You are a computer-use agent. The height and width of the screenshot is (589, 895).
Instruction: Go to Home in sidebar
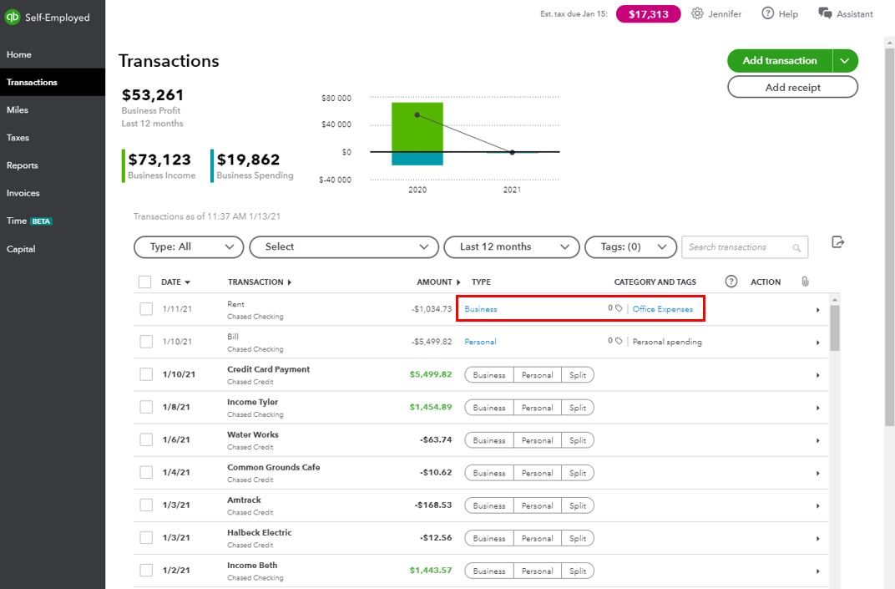pyautogui.click(x=53, y=55)
